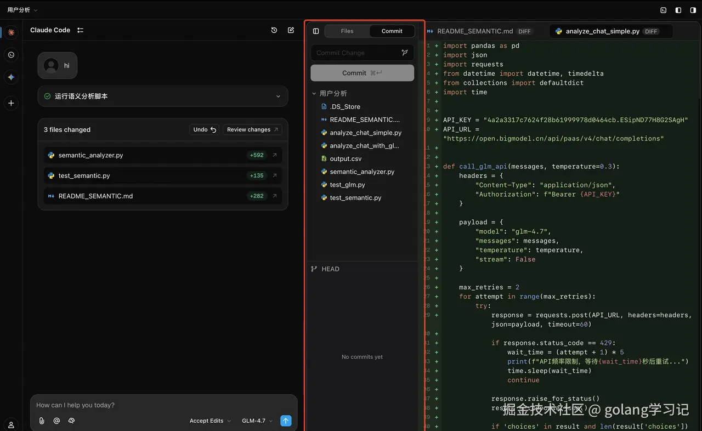Image resolution: width=702 pixels, height=431 pixels.
Task: Select the README_SEMANTIC.md DIFF editor tab
Action: coord(480,31)
